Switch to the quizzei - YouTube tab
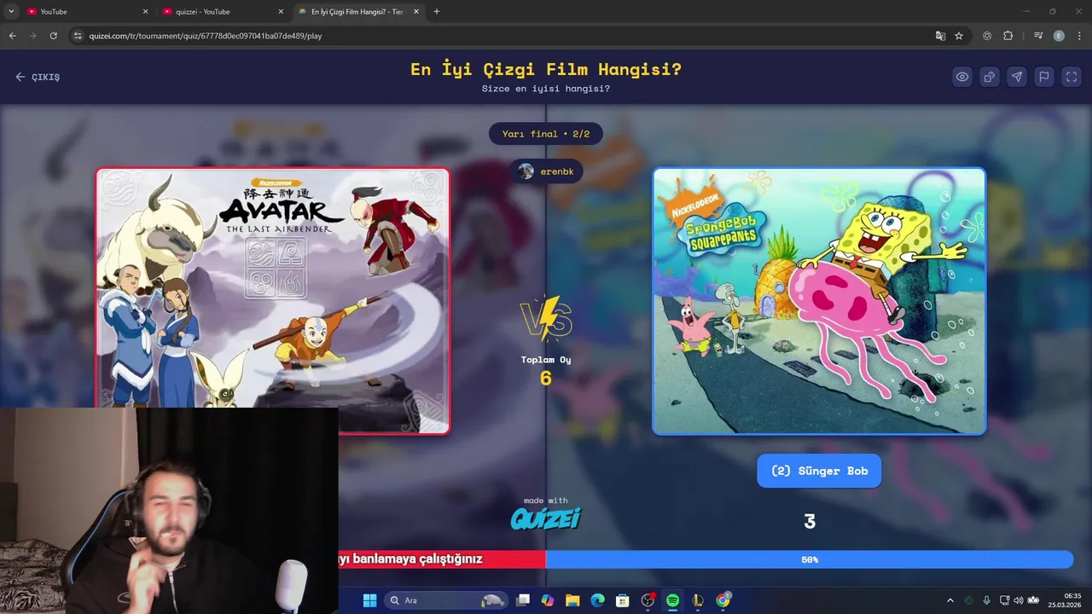This screenshot has height=614, width=1092. click(222, 12)
